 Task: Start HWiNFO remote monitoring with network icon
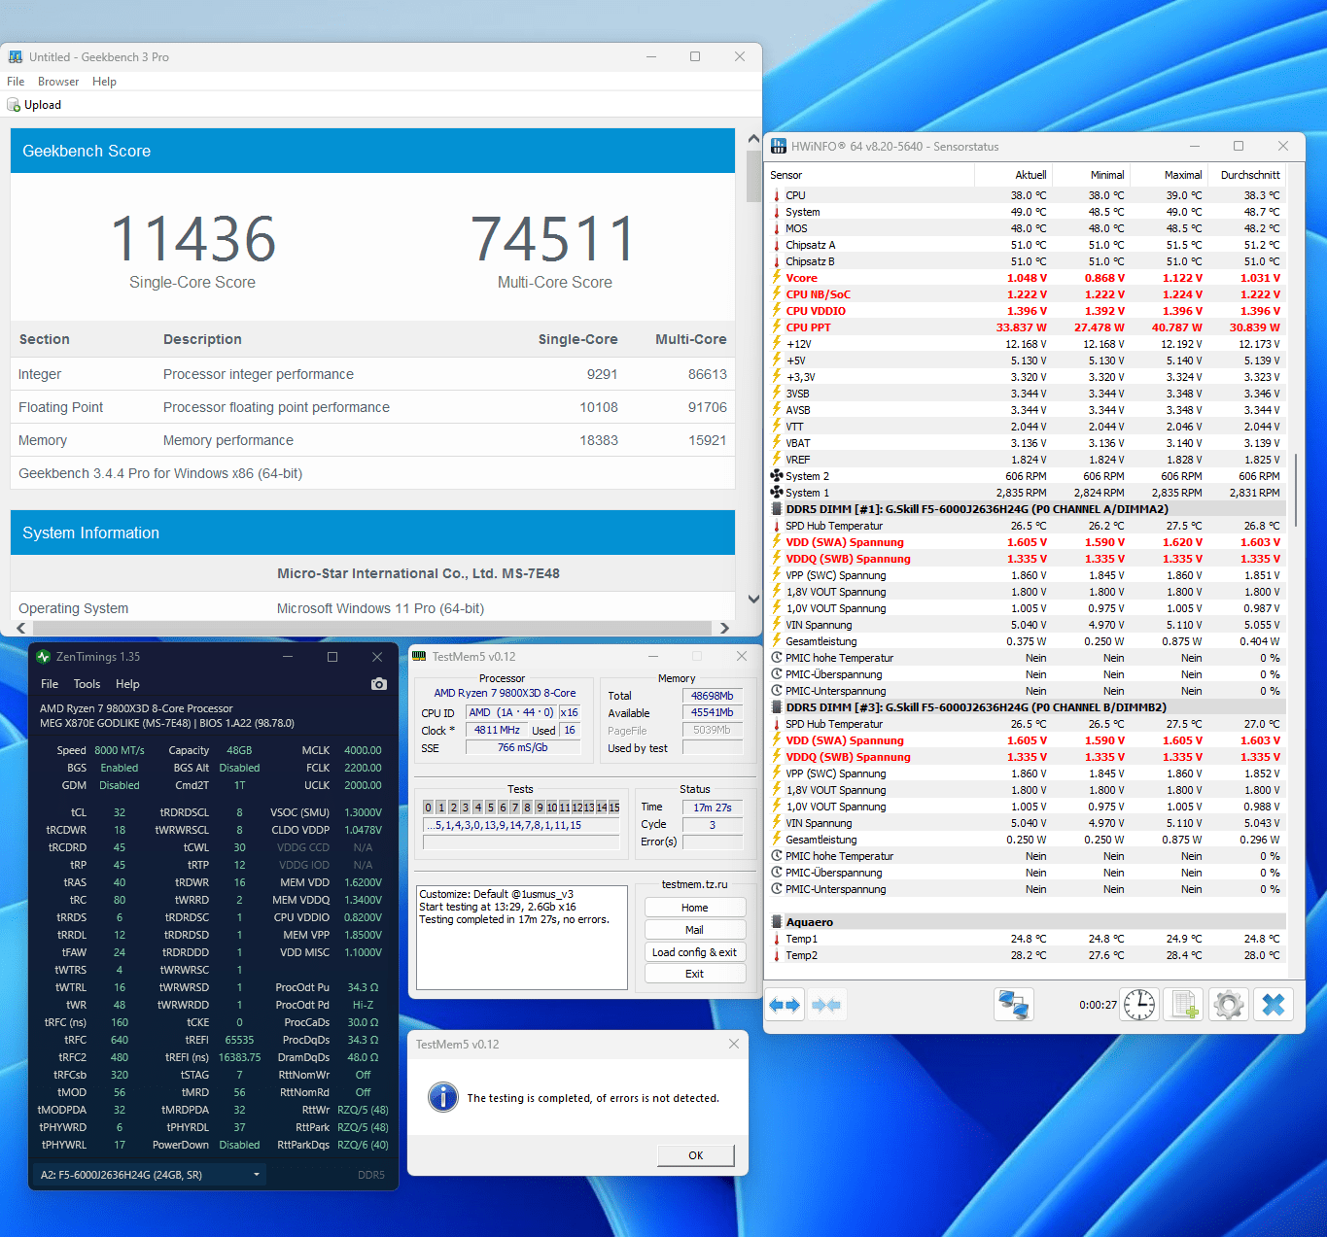click(x=1014, y=1005)
